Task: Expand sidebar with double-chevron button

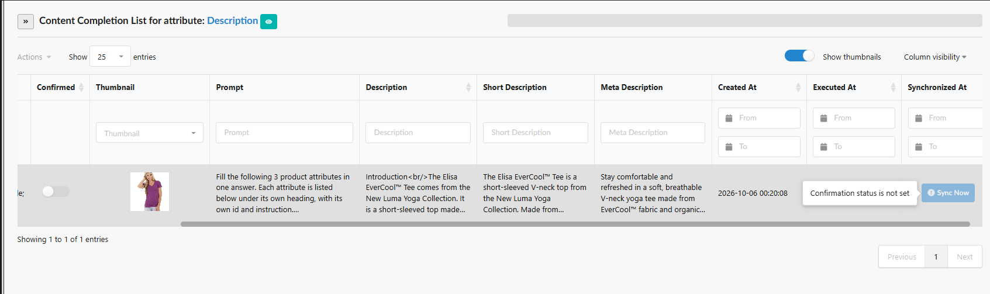Action: [x=26, y=22]
